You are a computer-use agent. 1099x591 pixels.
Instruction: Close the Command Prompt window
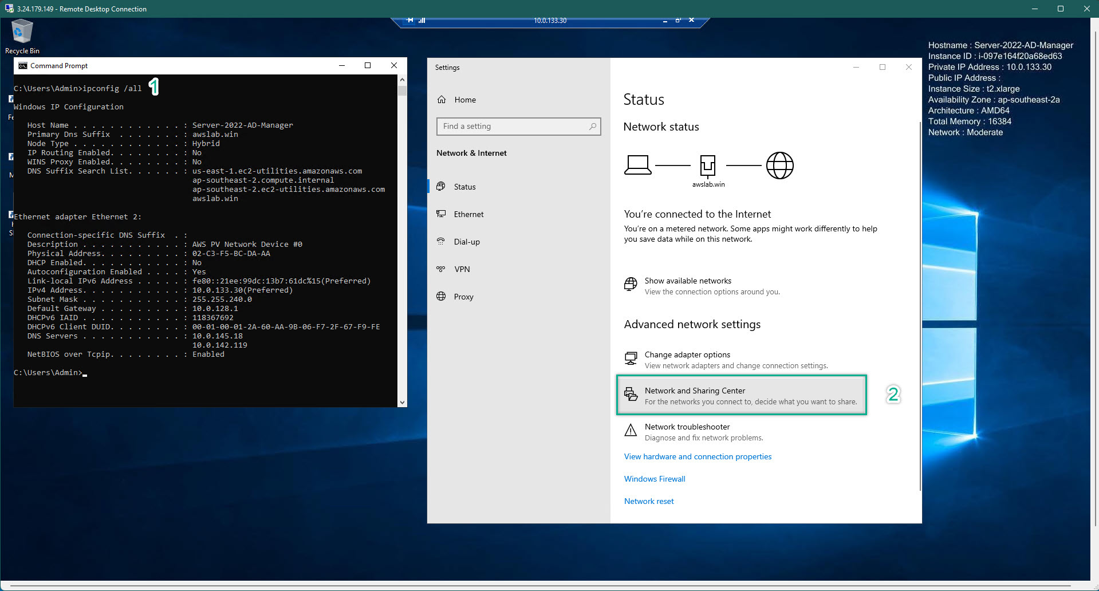point(394,65)
